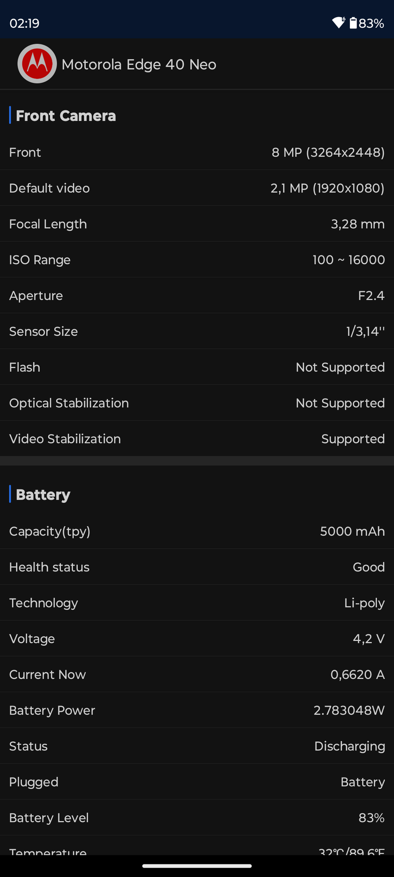This screenshot has height=877, width=394.
Task: Select the Battery section header
Action: point(43,494)
